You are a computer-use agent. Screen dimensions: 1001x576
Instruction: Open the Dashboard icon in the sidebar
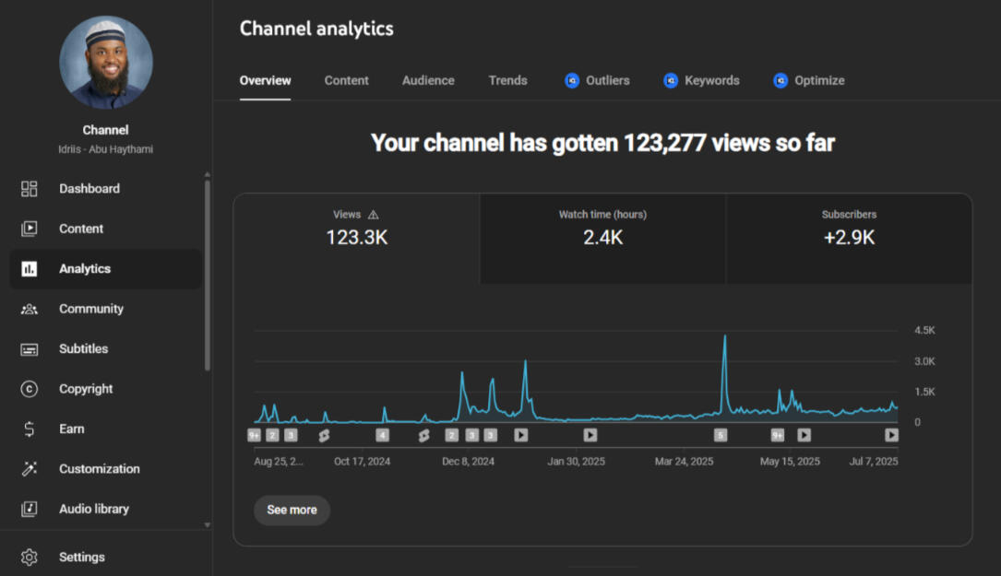[30, 189]
